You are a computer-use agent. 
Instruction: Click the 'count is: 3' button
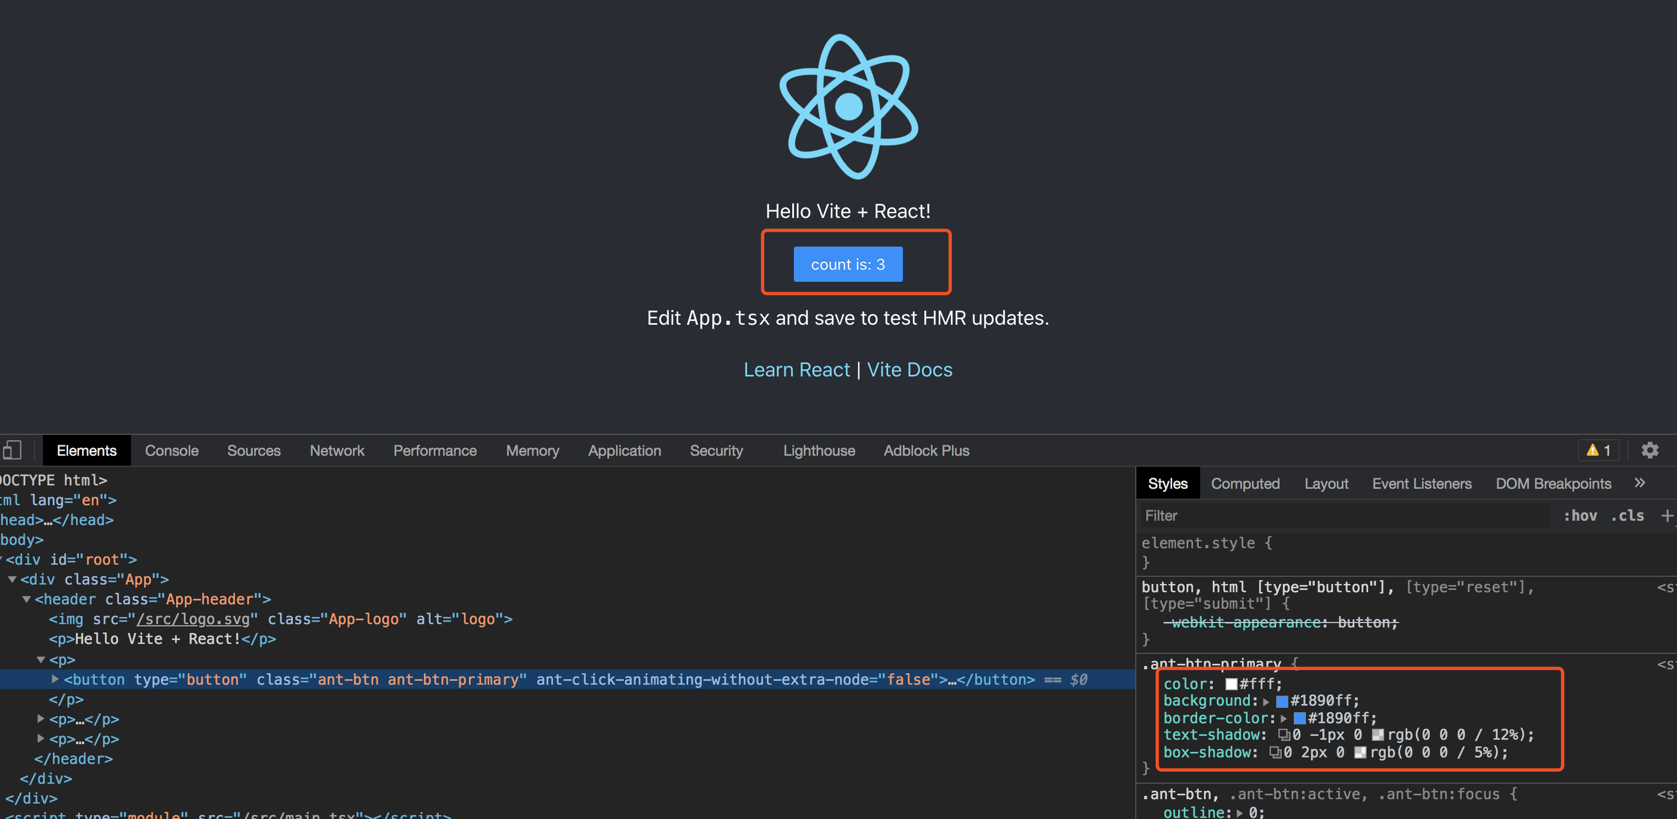tap(848, 264)
